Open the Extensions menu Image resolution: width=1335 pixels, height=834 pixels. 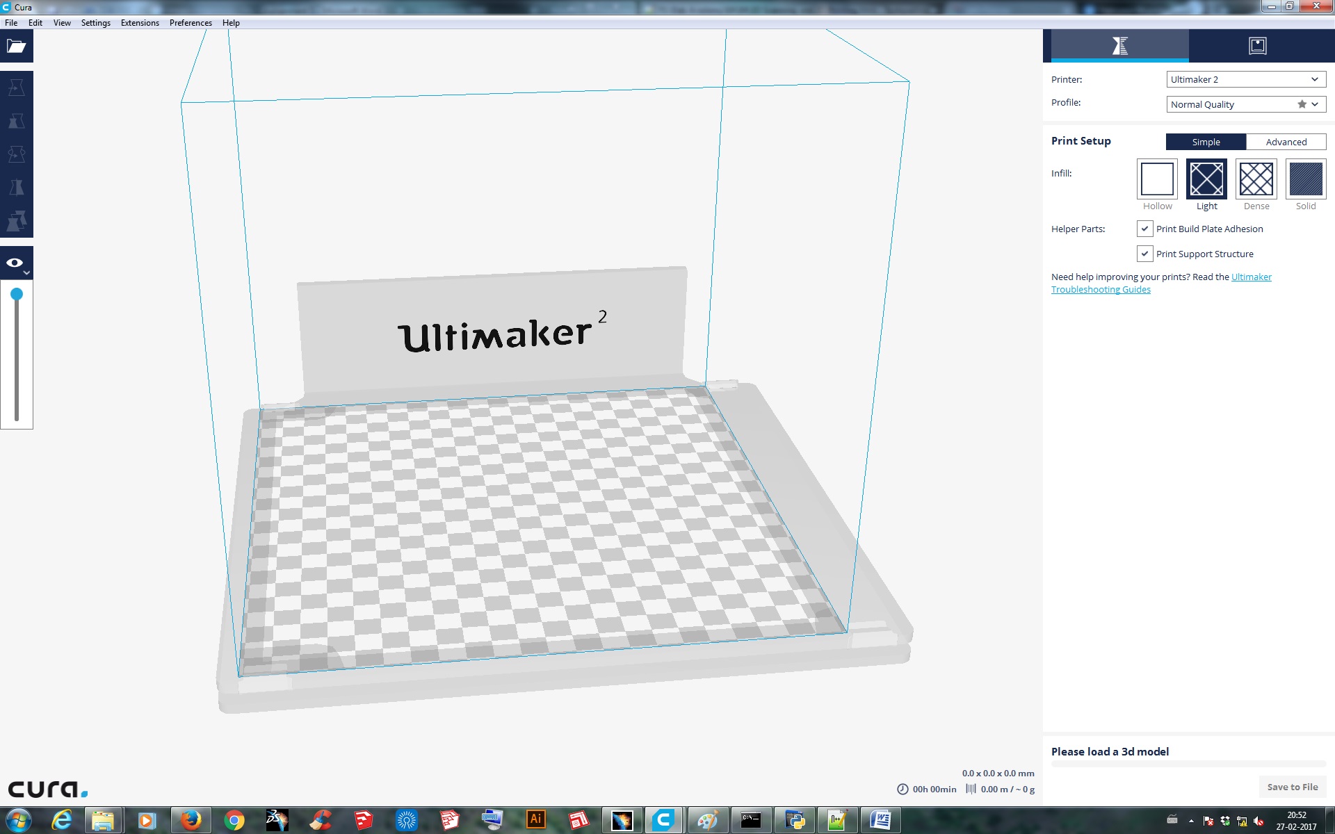[140, 23]
